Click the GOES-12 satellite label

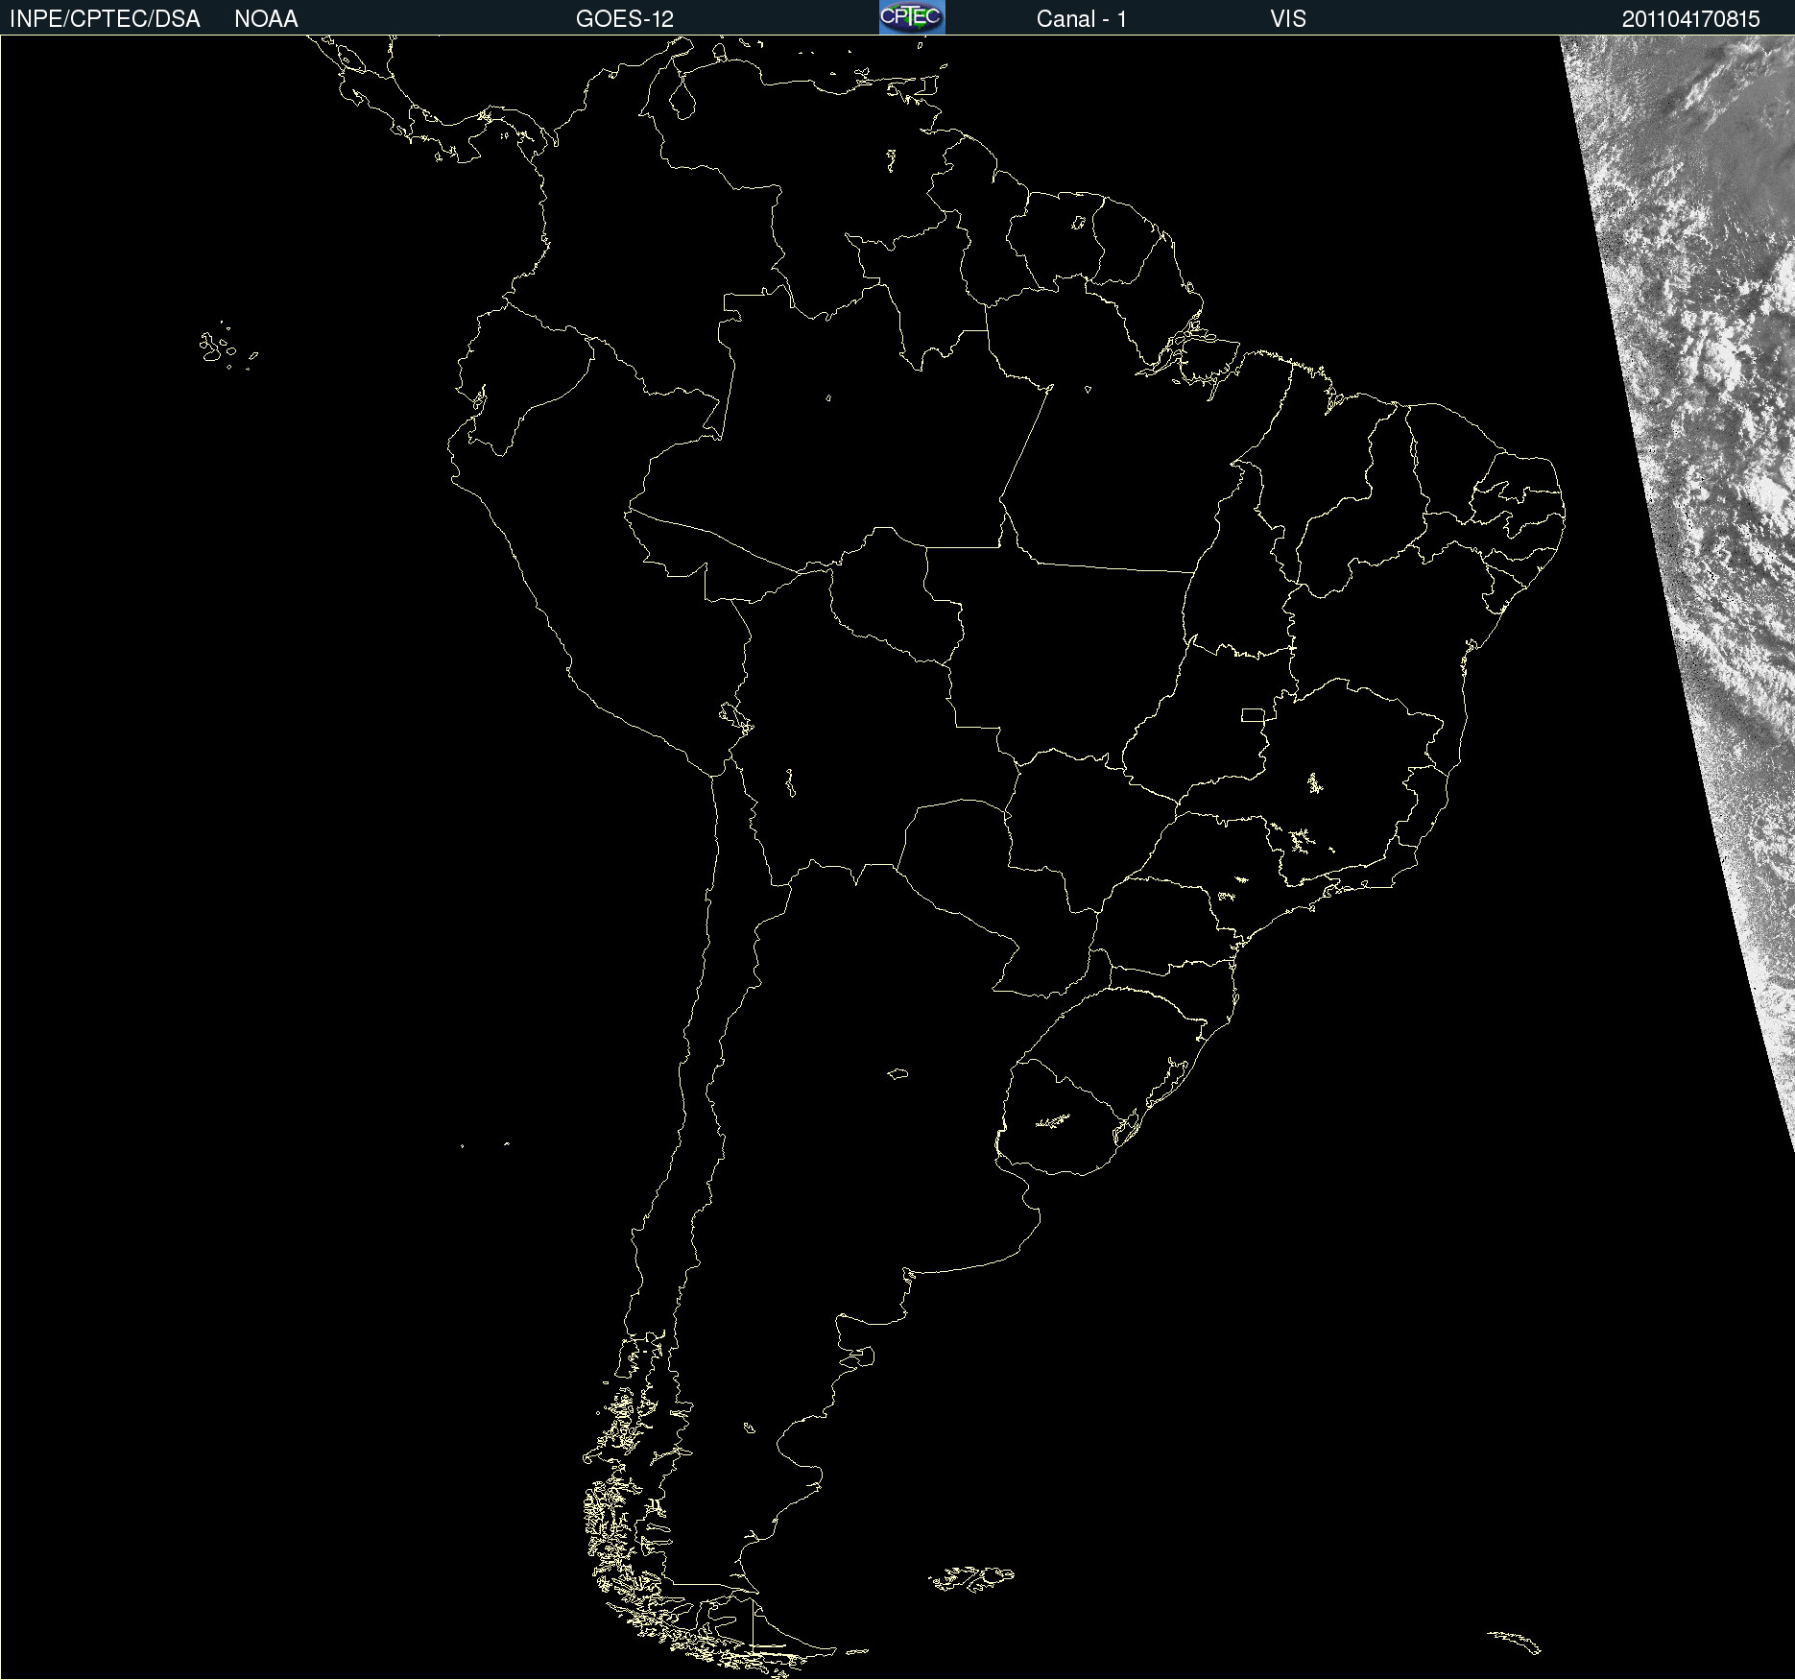625,19
